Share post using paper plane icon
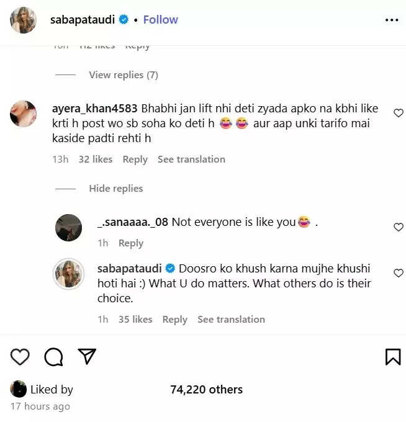Screen dimensions: 406x422 tap(87, 356)
